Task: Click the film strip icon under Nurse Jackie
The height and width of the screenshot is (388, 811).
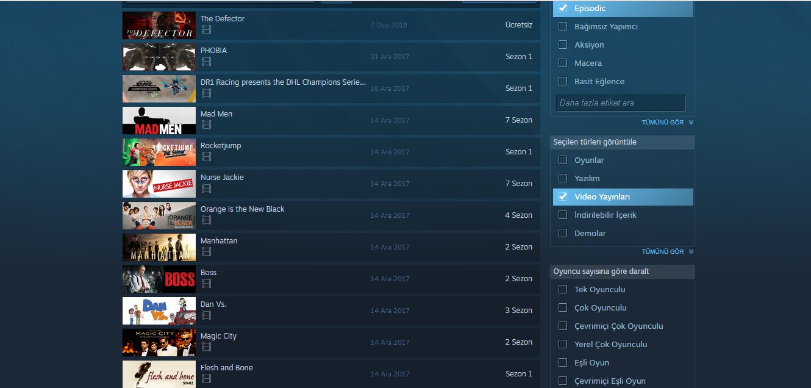Action: tap(207, 189)
